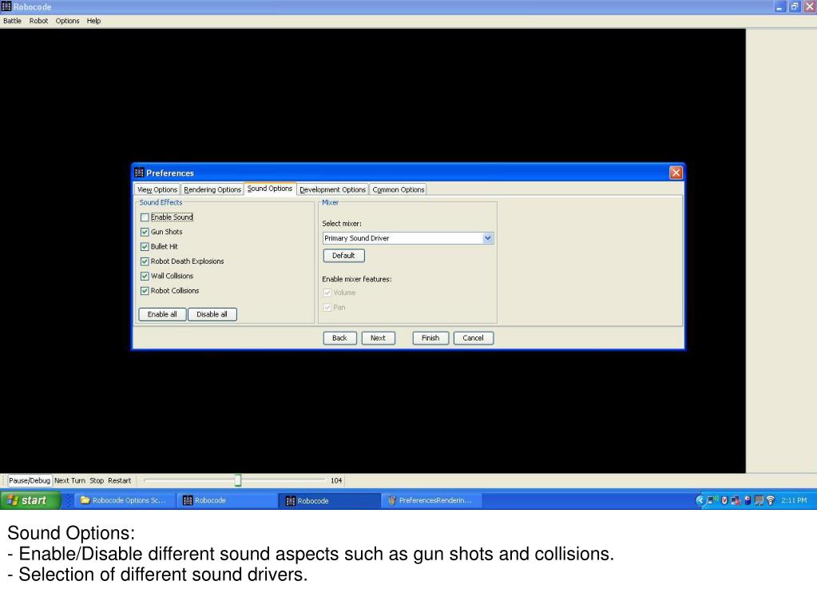The width and height of the screenshot is (817, 613).
Task: Tick the Enable Sound checkbox
Action: pyautogui.click(x=145, y=217)
